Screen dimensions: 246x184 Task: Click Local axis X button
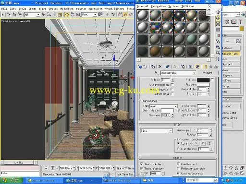click(x=197, y=143)
